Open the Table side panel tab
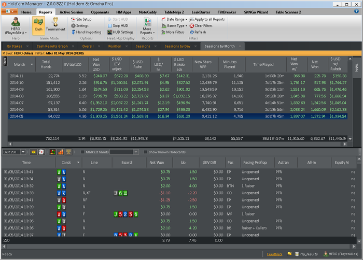This screenshot has width=363, height=260. click(x=357, y=67)
